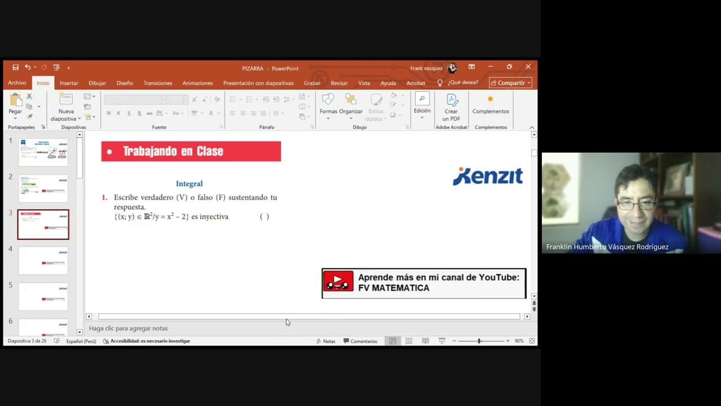Switch to Slide Sorter view
Screen dimensions: 721x406
[x=409, y=341]
